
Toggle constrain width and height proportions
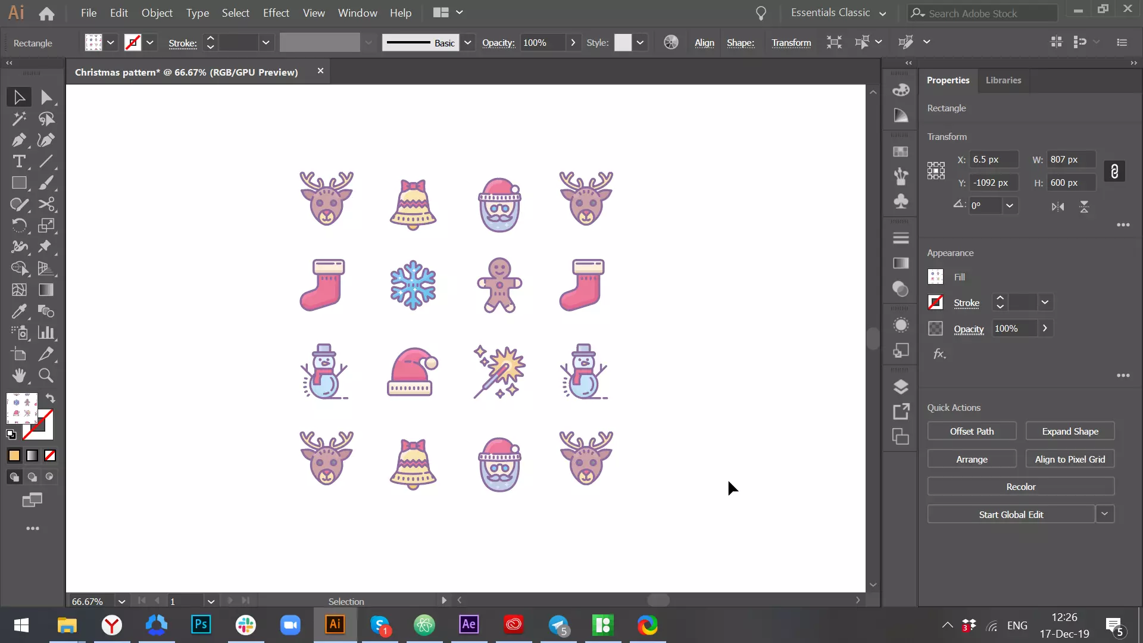tap(1114, 171)
